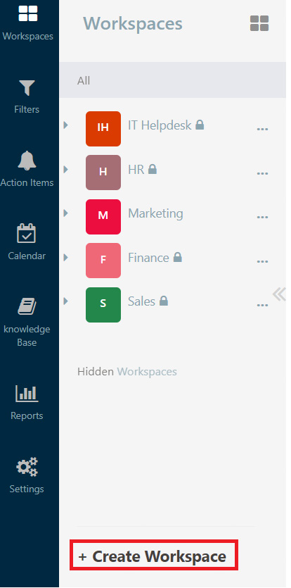Expand the HR workspace arrow
This screenshot has width=291, height=588.
66,170
